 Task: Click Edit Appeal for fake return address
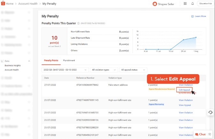(184, 90)
